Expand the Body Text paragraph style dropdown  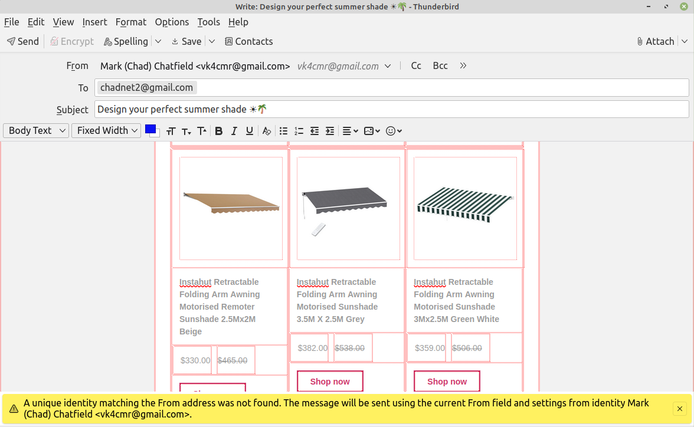click(x=36, y=130)
